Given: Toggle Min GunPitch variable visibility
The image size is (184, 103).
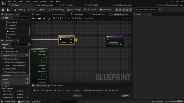Looking at the screenshot, I should [28, 94].
